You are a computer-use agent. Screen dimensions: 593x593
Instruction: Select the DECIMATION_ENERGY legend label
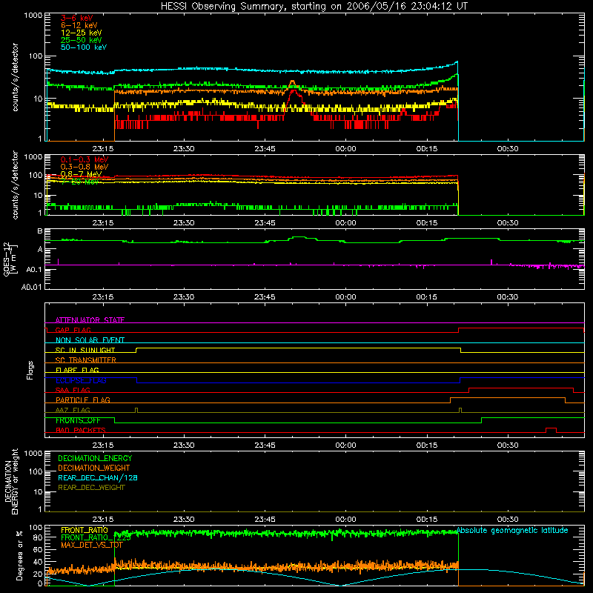tap(95, 458)
